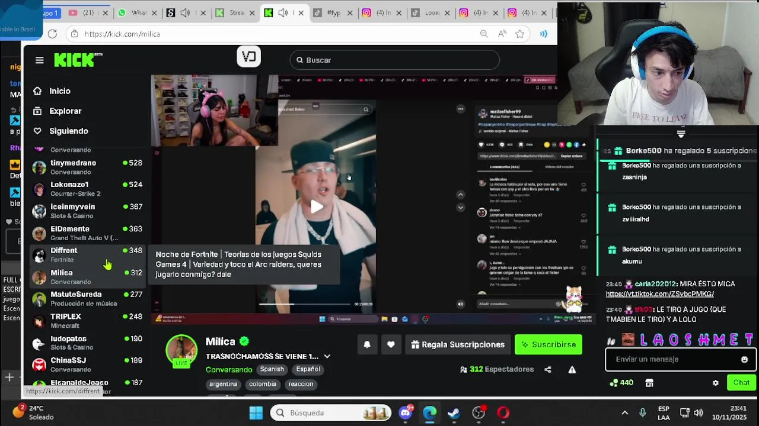Open the Kick hamburger sidebar menu

(39, 60)
